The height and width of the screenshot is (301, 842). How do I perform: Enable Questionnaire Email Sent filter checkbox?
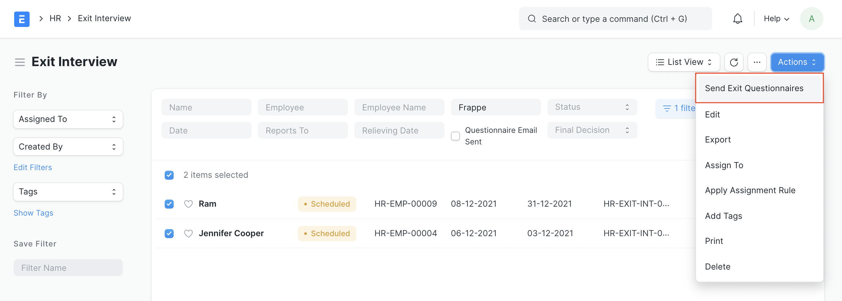(455, 136)
